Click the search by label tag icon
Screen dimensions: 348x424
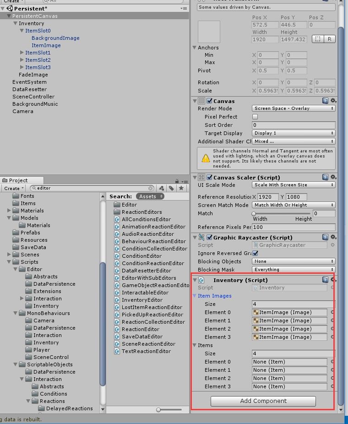(171, 188)
